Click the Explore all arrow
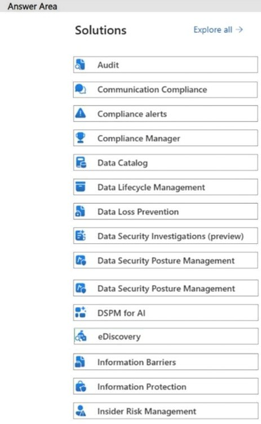The image size is (261, 424). [239, 29]
